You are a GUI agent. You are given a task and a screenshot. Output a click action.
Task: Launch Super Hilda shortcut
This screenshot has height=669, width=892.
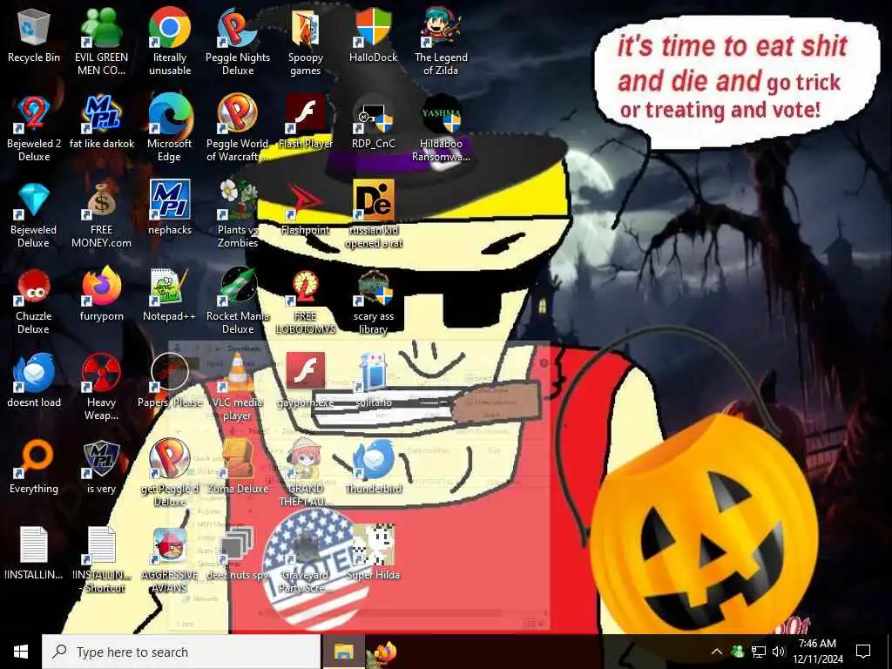(x=373, y=553)
